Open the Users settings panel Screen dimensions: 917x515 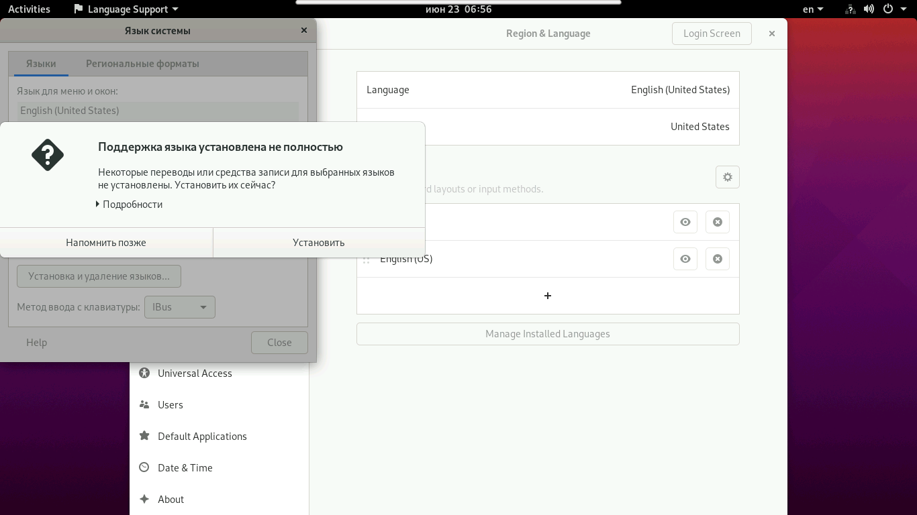[x=219, y=405]
